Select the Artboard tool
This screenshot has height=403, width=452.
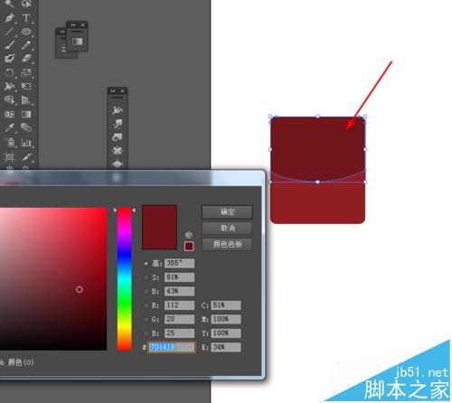[x=9, y=156]
